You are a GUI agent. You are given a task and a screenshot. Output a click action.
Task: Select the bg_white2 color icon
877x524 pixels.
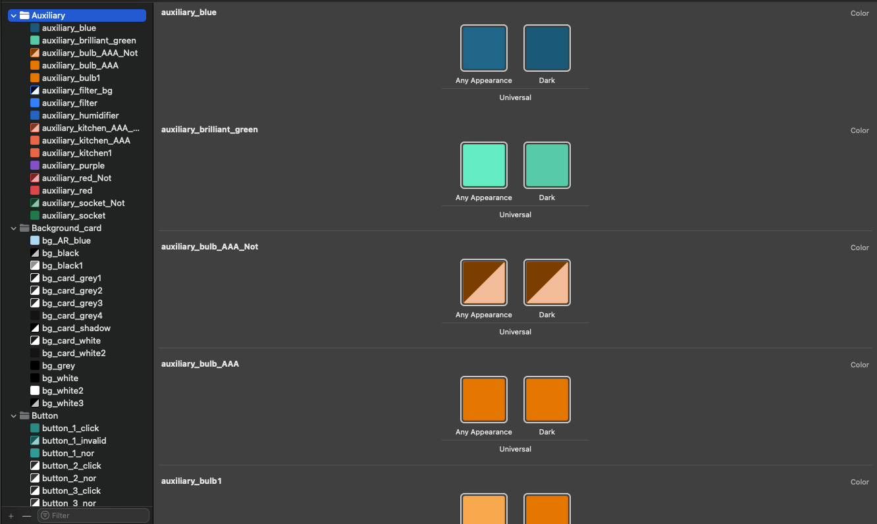click(x=35, y=391)
